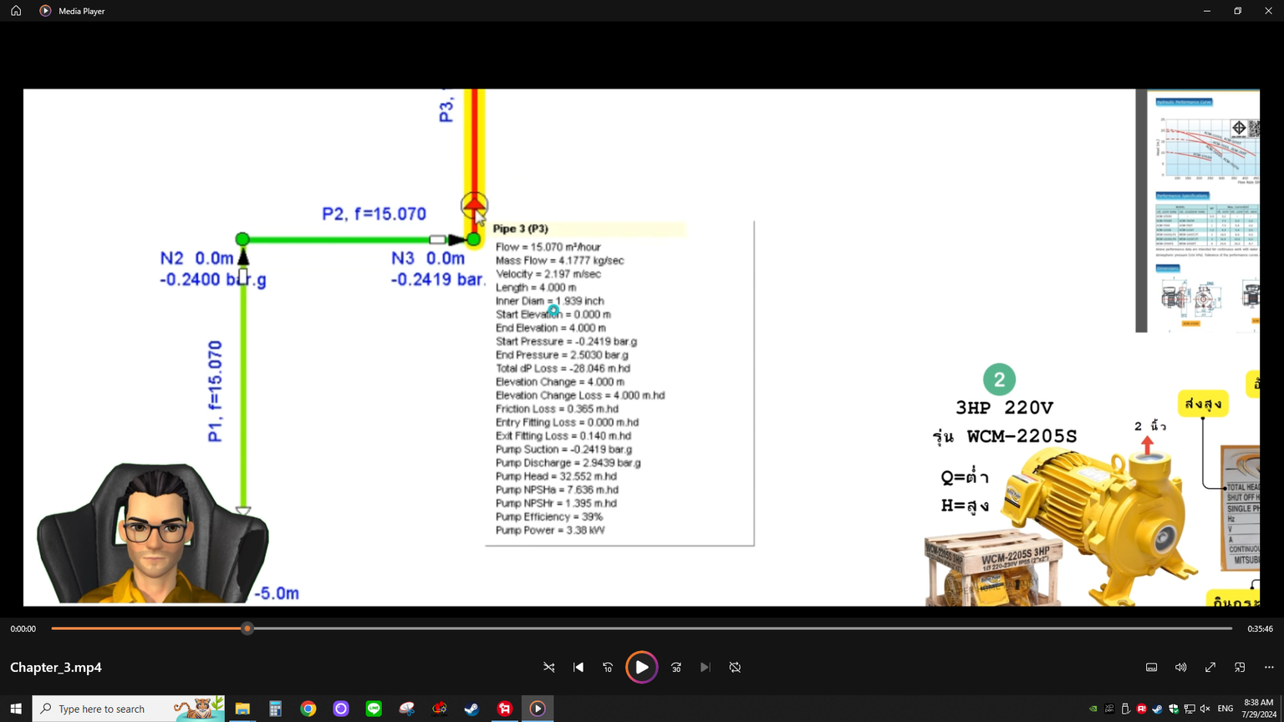Skip back 10 seconds
This screenshot has height=722, width=1284.
[608, 668]
